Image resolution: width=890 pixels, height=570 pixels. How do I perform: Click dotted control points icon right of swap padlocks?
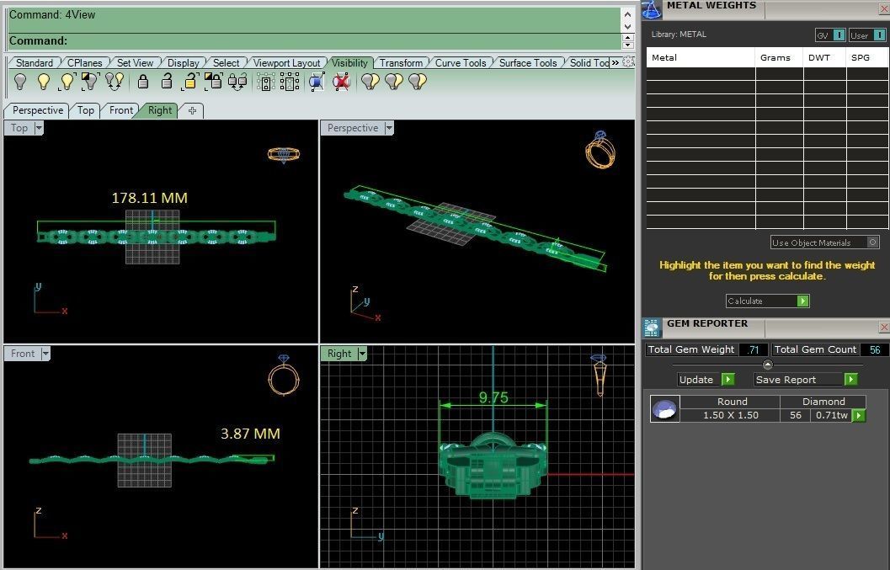click(265, 83)
